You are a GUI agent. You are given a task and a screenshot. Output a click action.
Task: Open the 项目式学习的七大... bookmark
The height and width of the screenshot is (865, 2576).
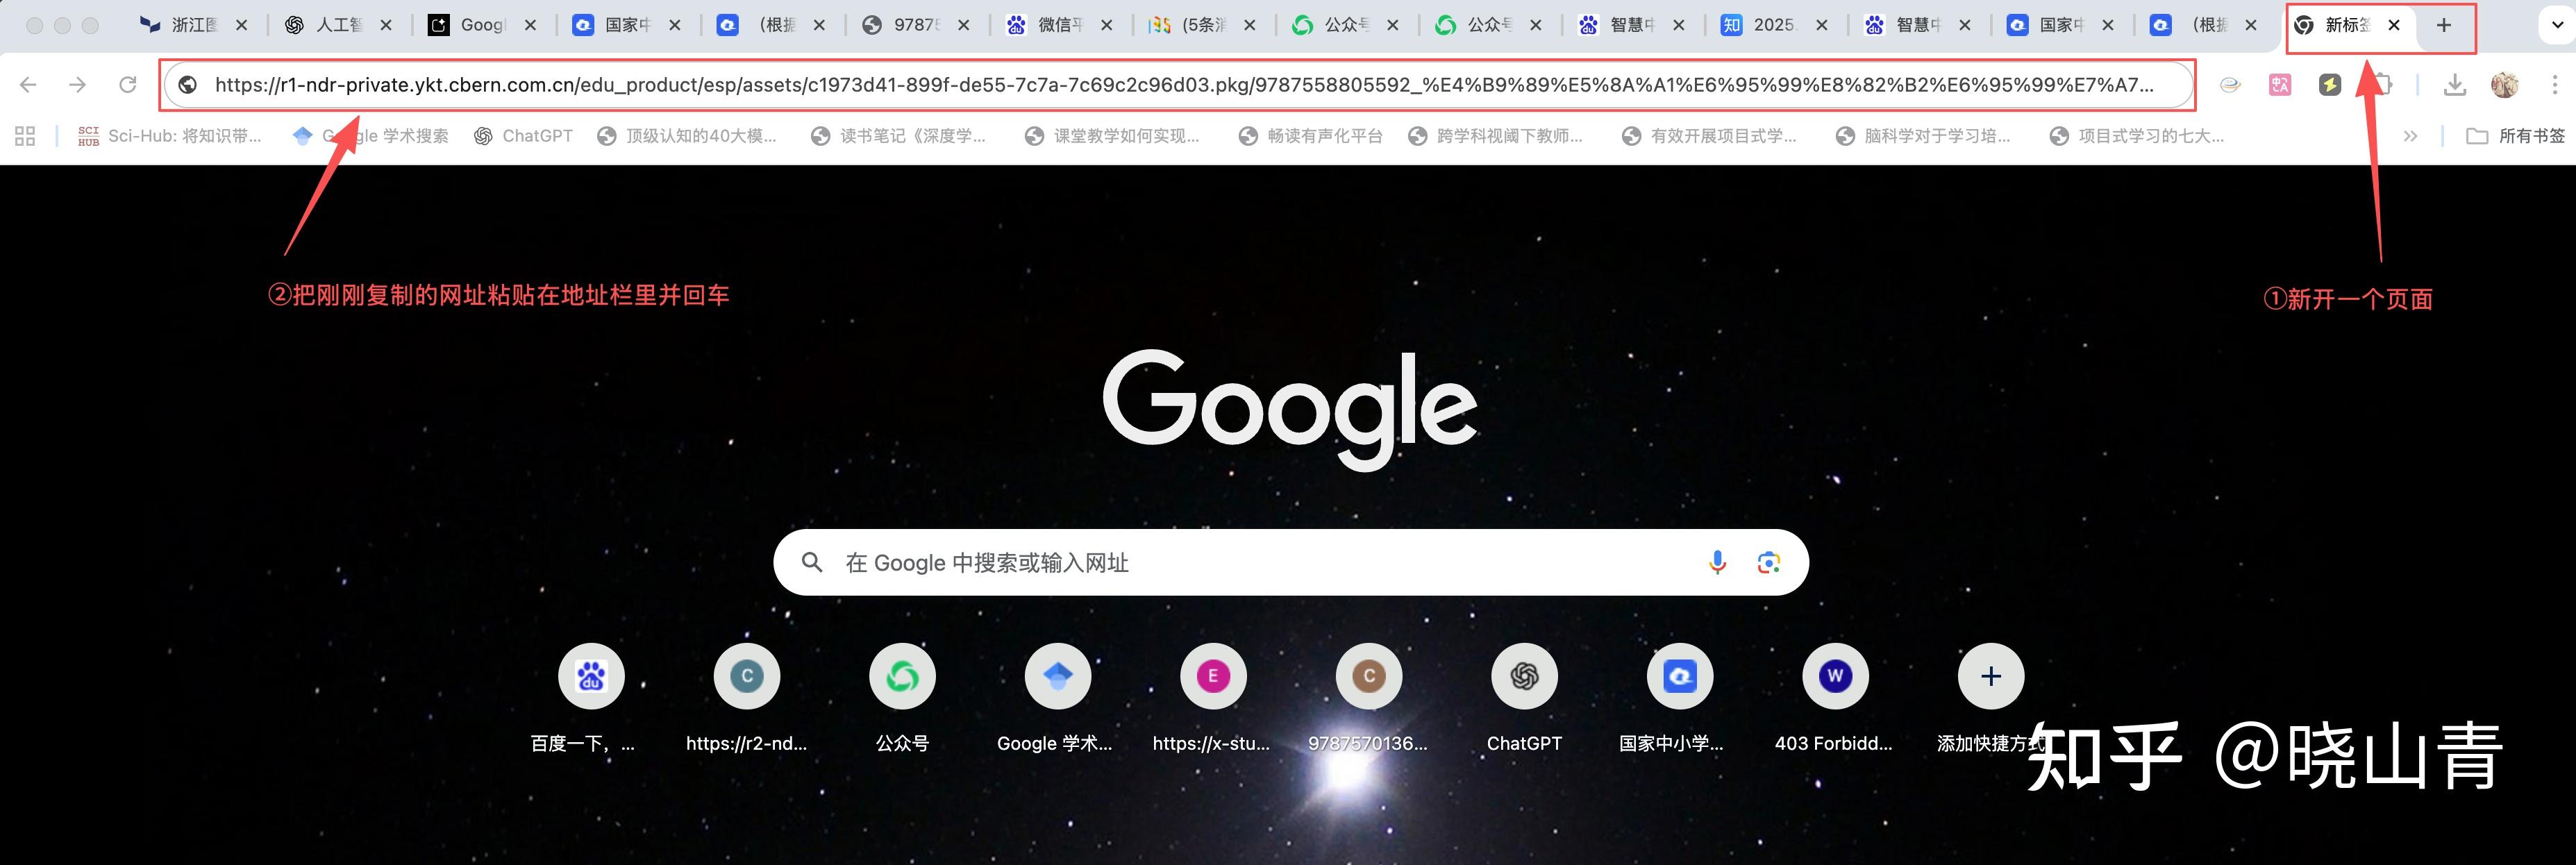tap(2137, 136)
